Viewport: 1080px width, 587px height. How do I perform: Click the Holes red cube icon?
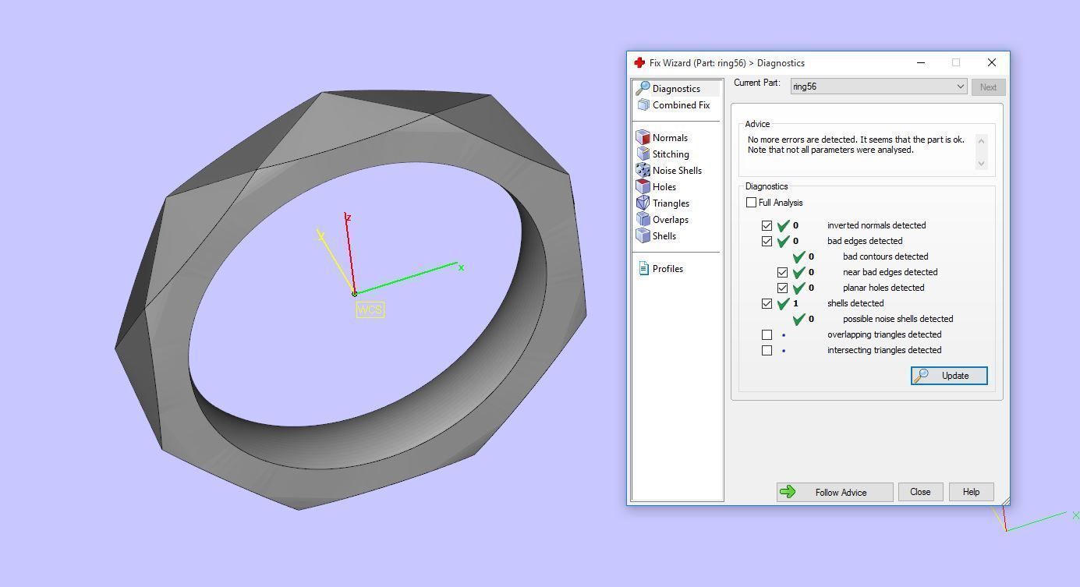click(643, 187)
